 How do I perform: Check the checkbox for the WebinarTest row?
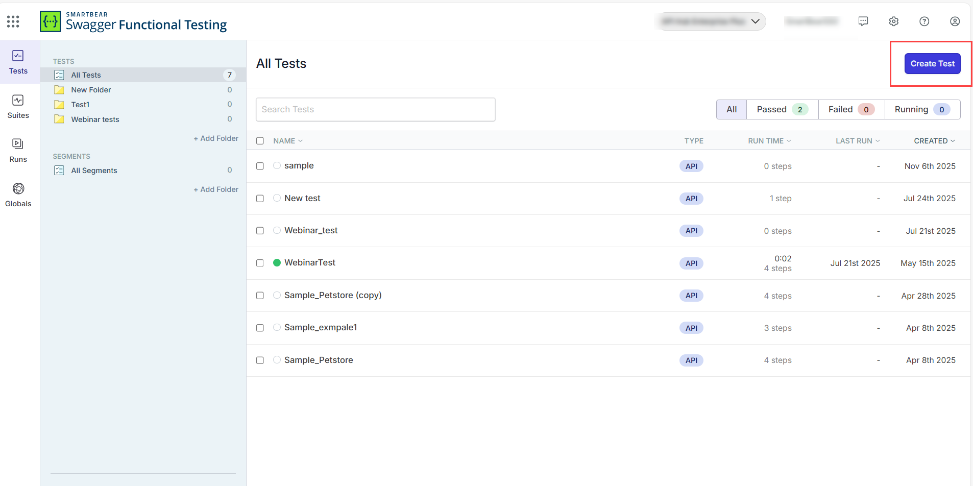coord(260,263)
